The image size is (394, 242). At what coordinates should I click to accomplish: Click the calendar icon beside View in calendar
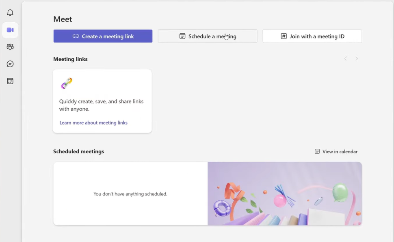click(316, 151)
